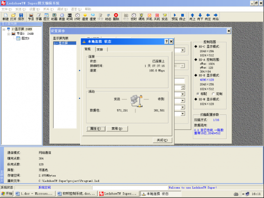
Task: Close the 设置屏参 window
Action: pos(229,31)
